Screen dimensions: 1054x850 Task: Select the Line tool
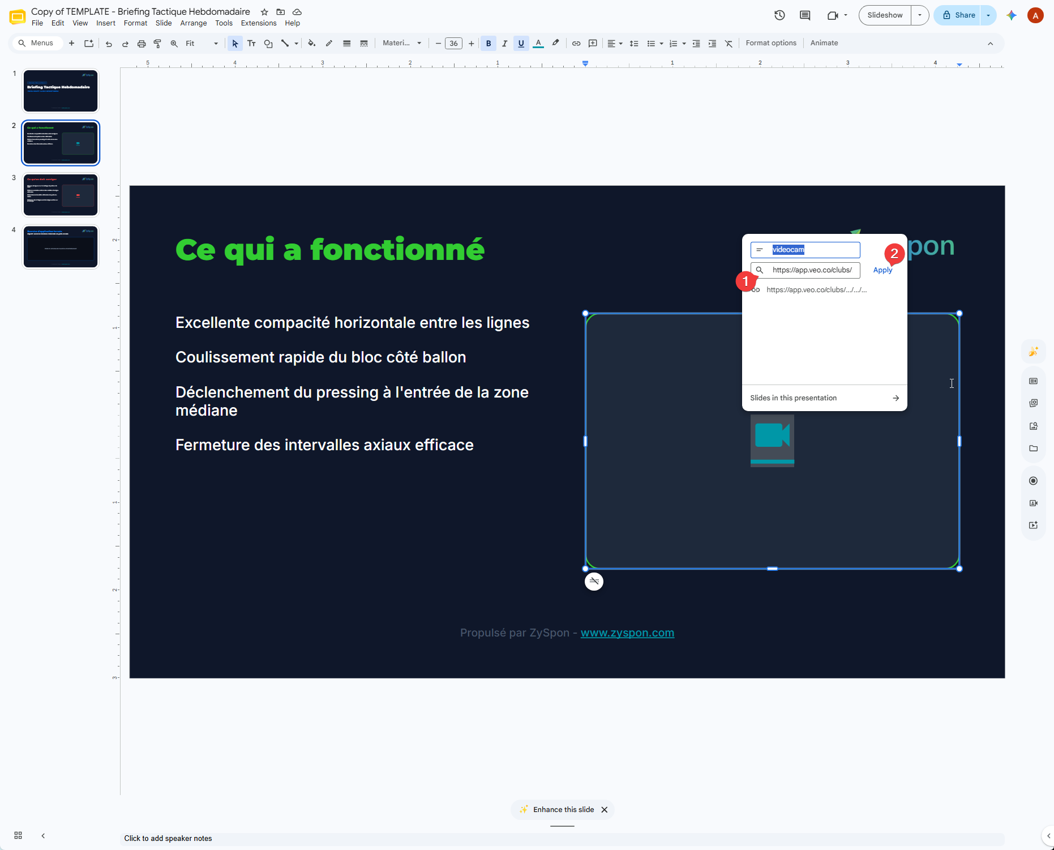285,44
